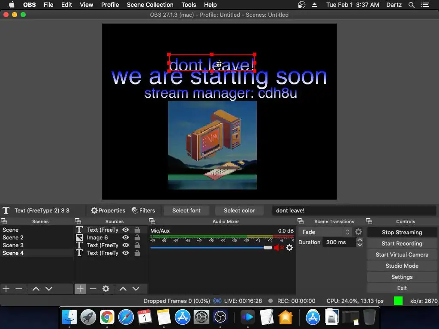Open the Tools menu

189,5
